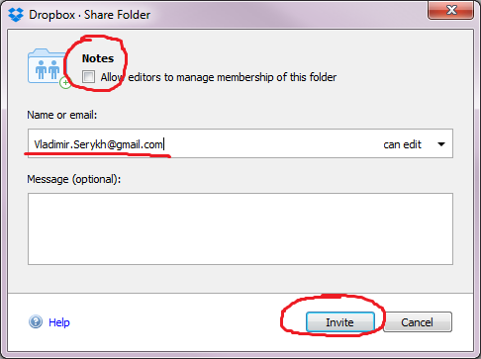This screenshot has height=359, width=481.
Task: Click the Dropbox logo in the title bar
Action: pos(16,15)
